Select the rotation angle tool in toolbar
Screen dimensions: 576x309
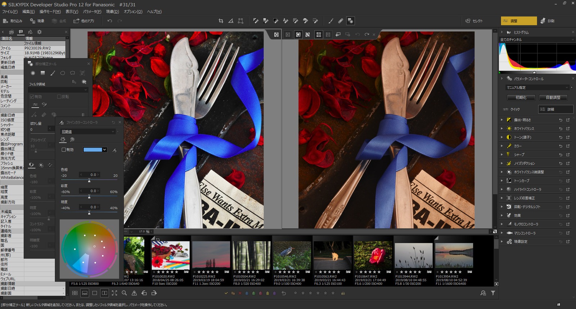pos(231,21)
